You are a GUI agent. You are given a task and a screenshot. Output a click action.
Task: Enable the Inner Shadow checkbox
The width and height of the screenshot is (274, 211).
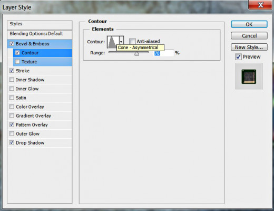[12, 80]
